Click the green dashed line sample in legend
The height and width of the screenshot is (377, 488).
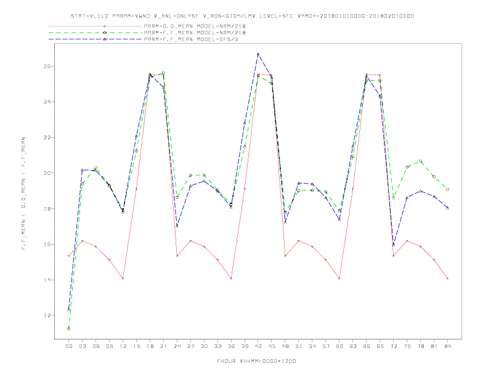pyautogui.click(x=96, y=33)
